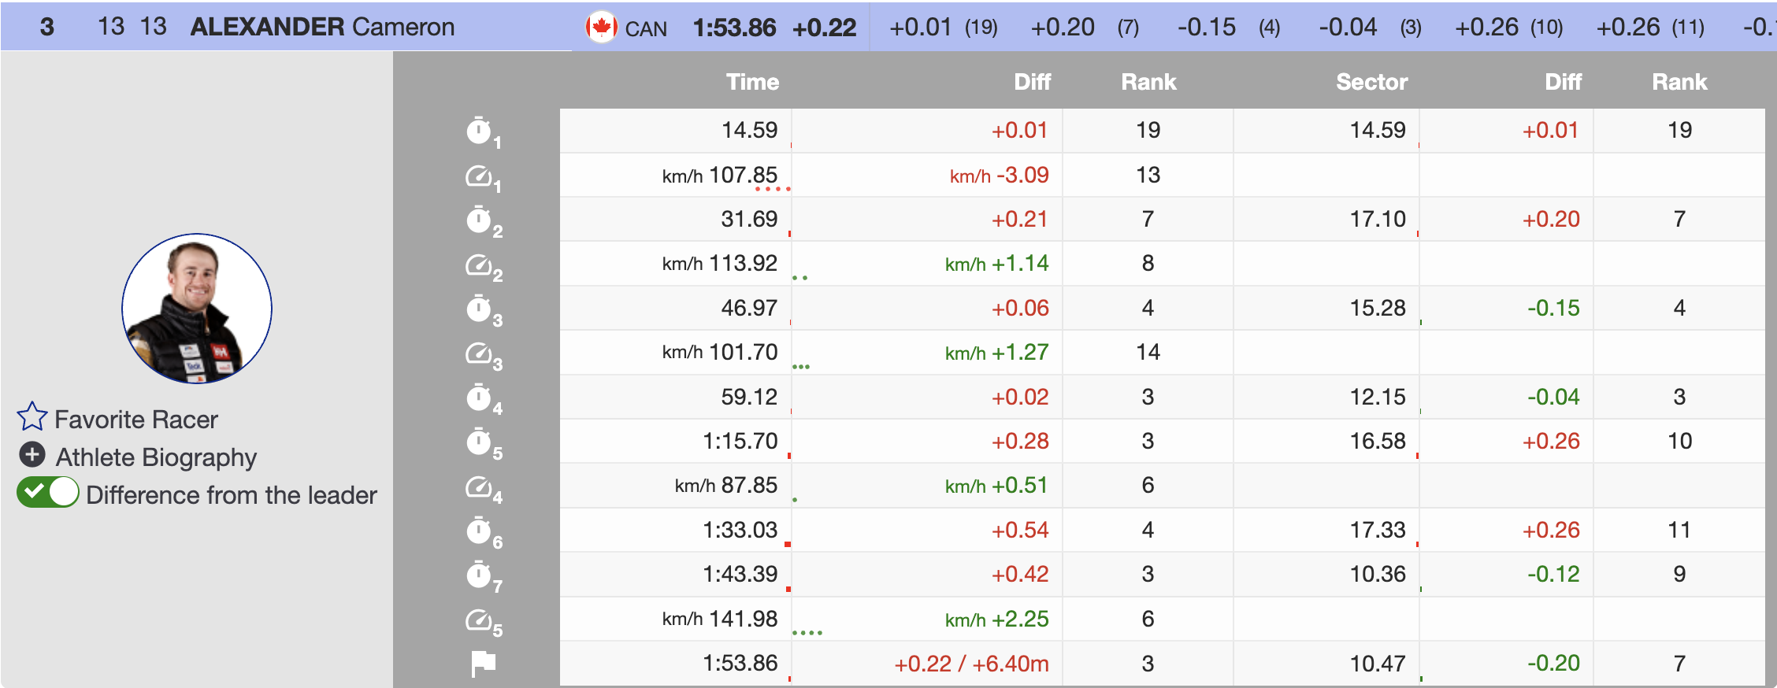Image resolution: width=1777 pixels, height=688 pixels.
Task: Click the Athlete Biography text link
Action: tap(156, 457)
